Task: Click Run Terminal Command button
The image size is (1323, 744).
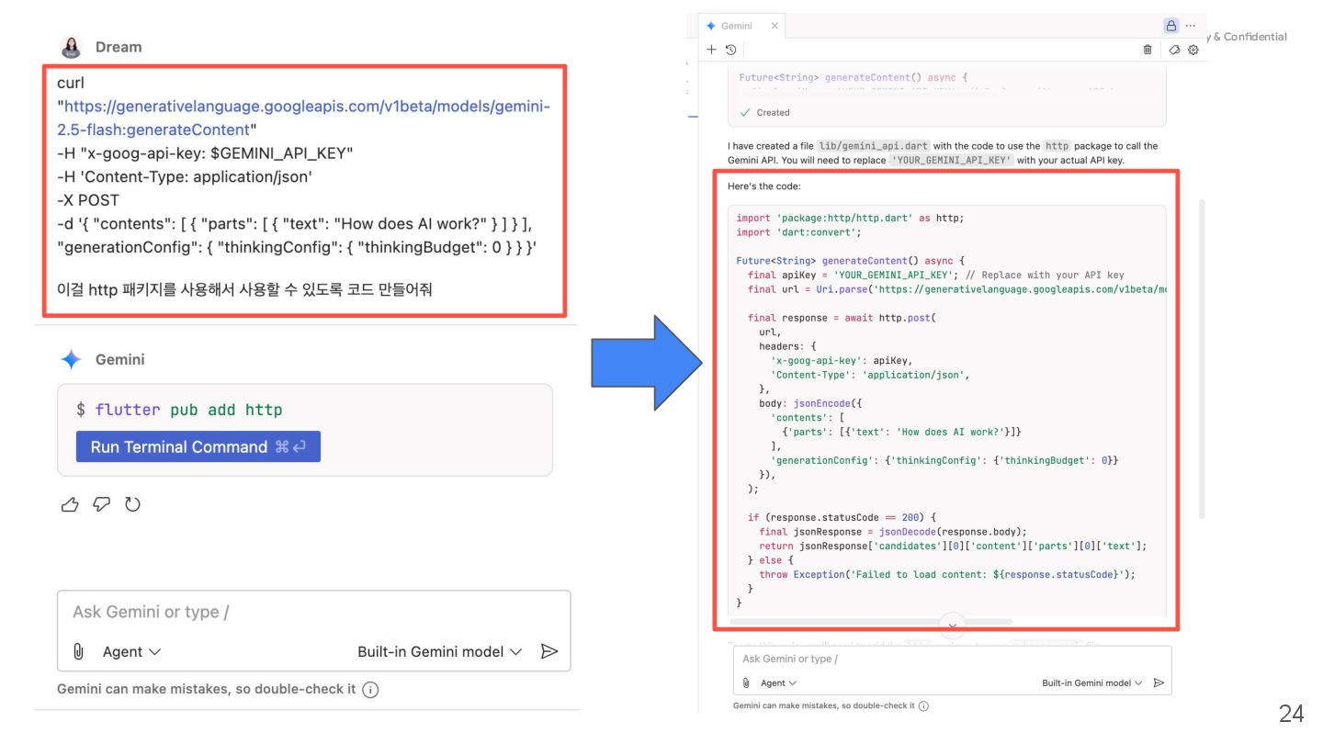Action: coord(198,446)
